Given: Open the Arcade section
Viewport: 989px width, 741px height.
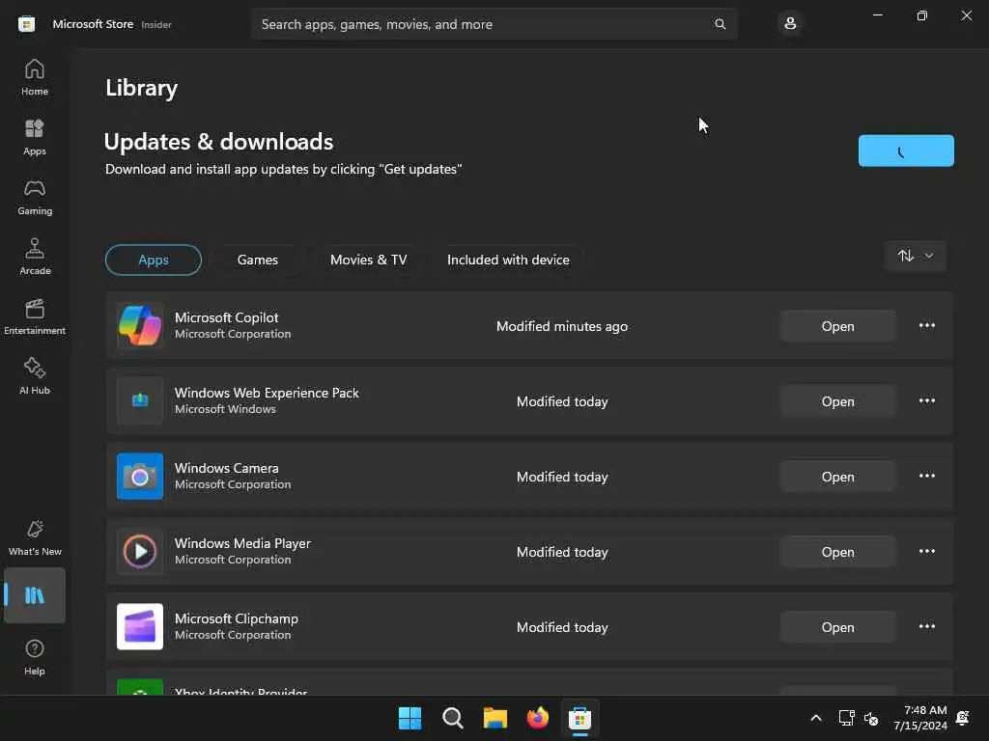Looking at the screenshot, I should [35, 257].
